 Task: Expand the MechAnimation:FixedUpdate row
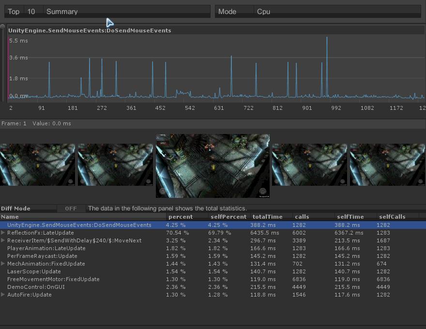click(x=3, y=264)
